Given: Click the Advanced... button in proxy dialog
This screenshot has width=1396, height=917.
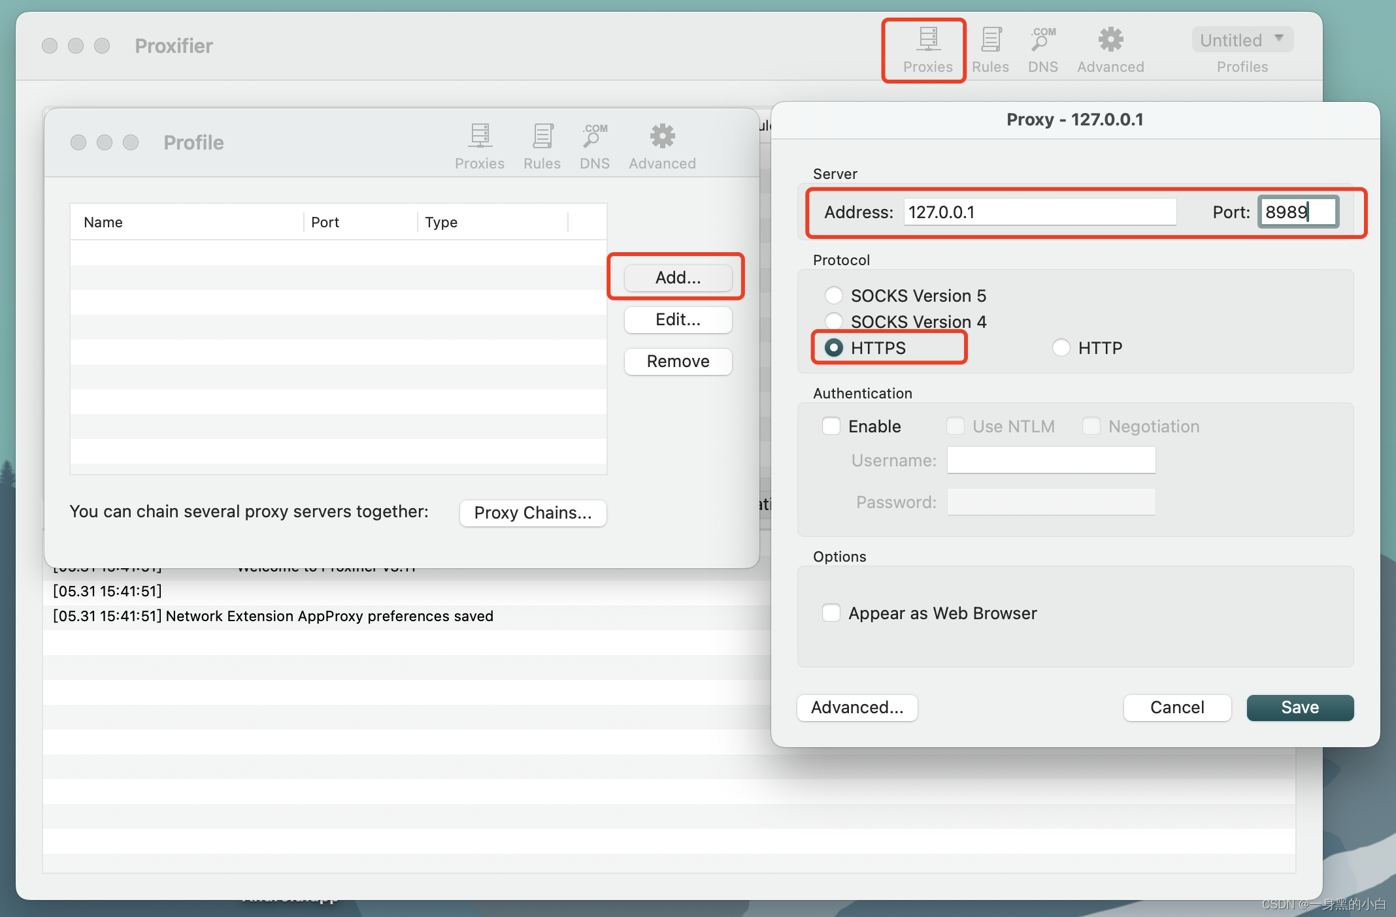Looking at the screenshot, I should (x=857, y=707).
